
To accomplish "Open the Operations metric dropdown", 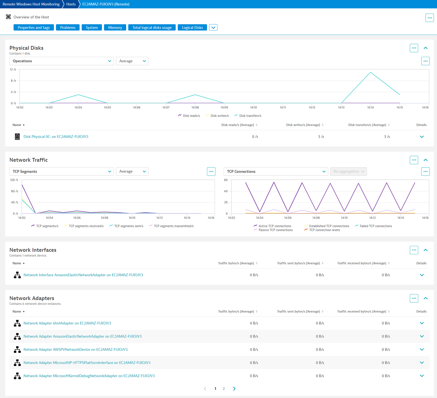I will pos(61,61).
